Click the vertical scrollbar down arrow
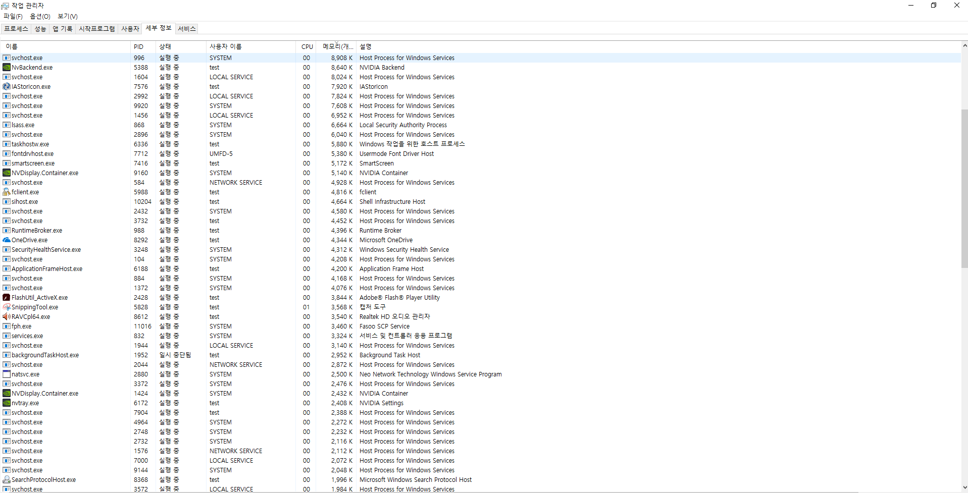The image size is (968, 493). [964, 488]
